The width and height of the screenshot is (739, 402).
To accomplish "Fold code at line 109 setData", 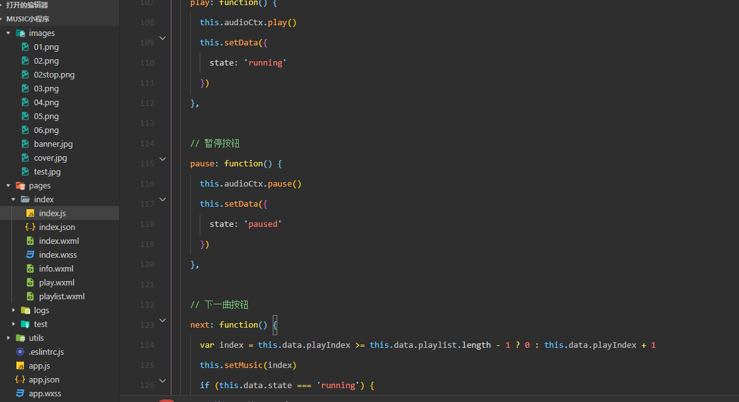I will click(x=163, y=38).
